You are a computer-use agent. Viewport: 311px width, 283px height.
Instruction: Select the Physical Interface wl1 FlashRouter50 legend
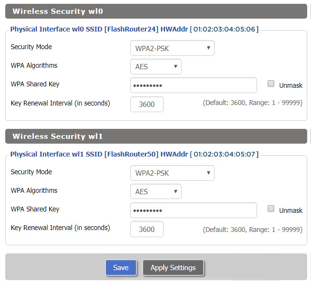click(x=134, y=154)
